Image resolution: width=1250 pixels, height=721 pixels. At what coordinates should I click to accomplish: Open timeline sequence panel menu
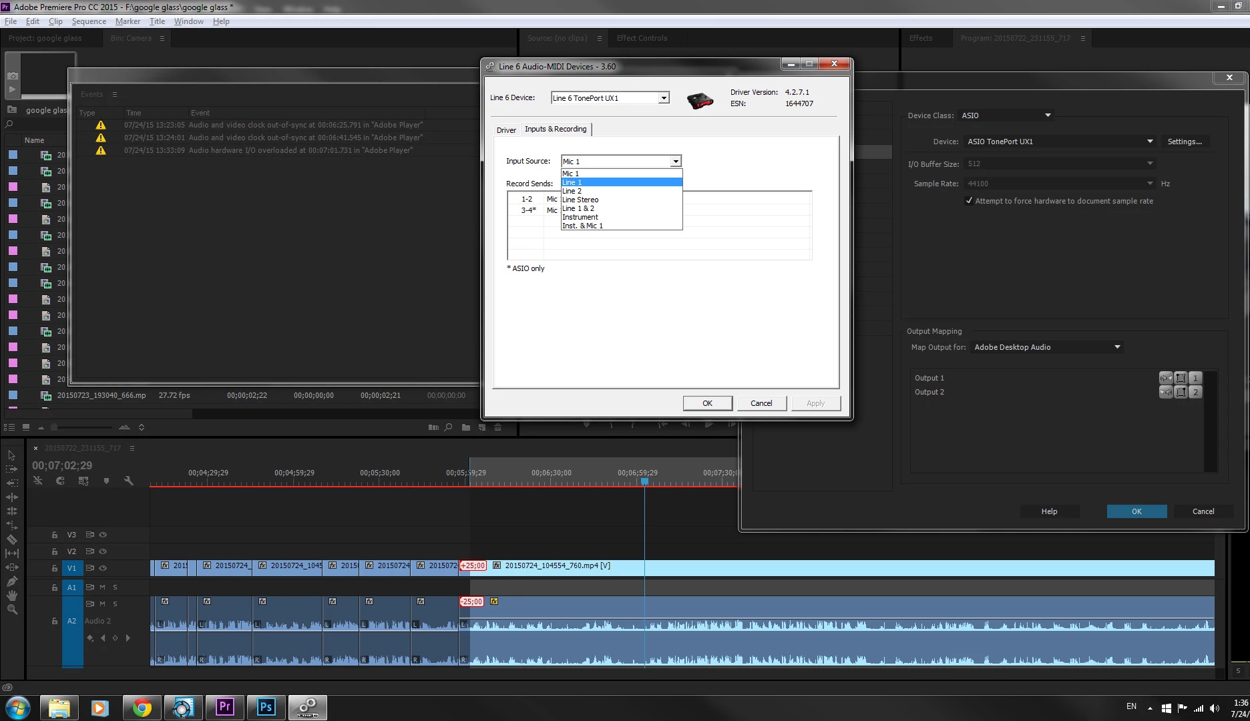coord(132,448)
